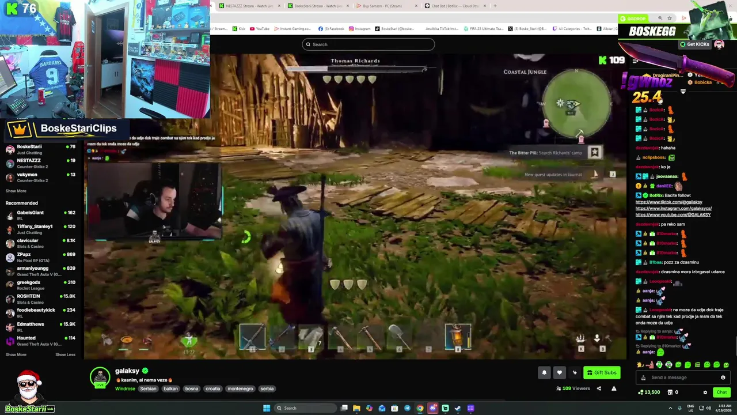Open the 13,500 KICKs points balance
This screenshot has width=737, height=415.
[649, 393]
